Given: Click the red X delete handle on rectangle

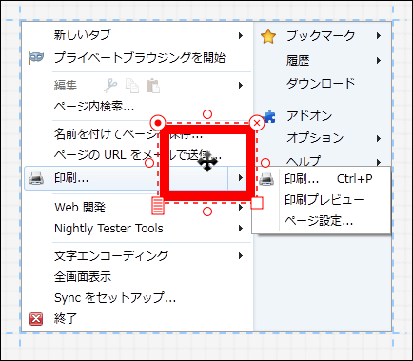Looking at the screenshot, I should [x=257, y=123].
